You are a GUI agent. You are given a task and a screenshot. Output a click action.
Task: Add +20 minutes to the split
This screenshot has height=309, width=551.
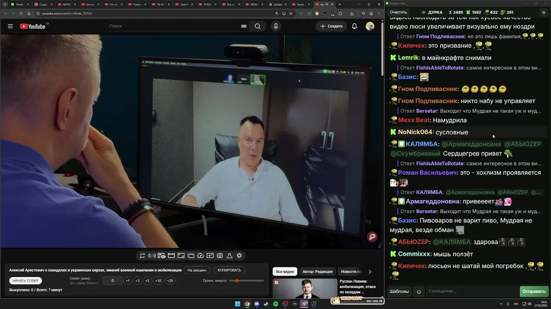170,281
